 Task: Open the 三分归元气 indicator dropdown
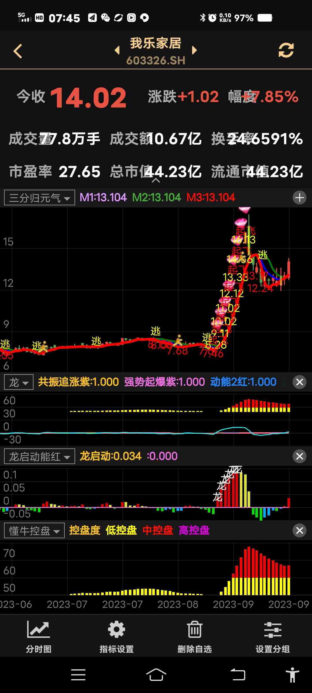pyautogui.click(x=40, y=198)
